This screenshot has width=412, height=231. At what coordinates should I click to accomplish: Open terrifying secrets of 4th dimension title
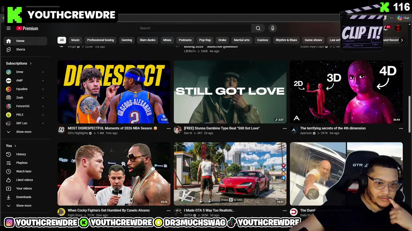[x=333, y=128]
